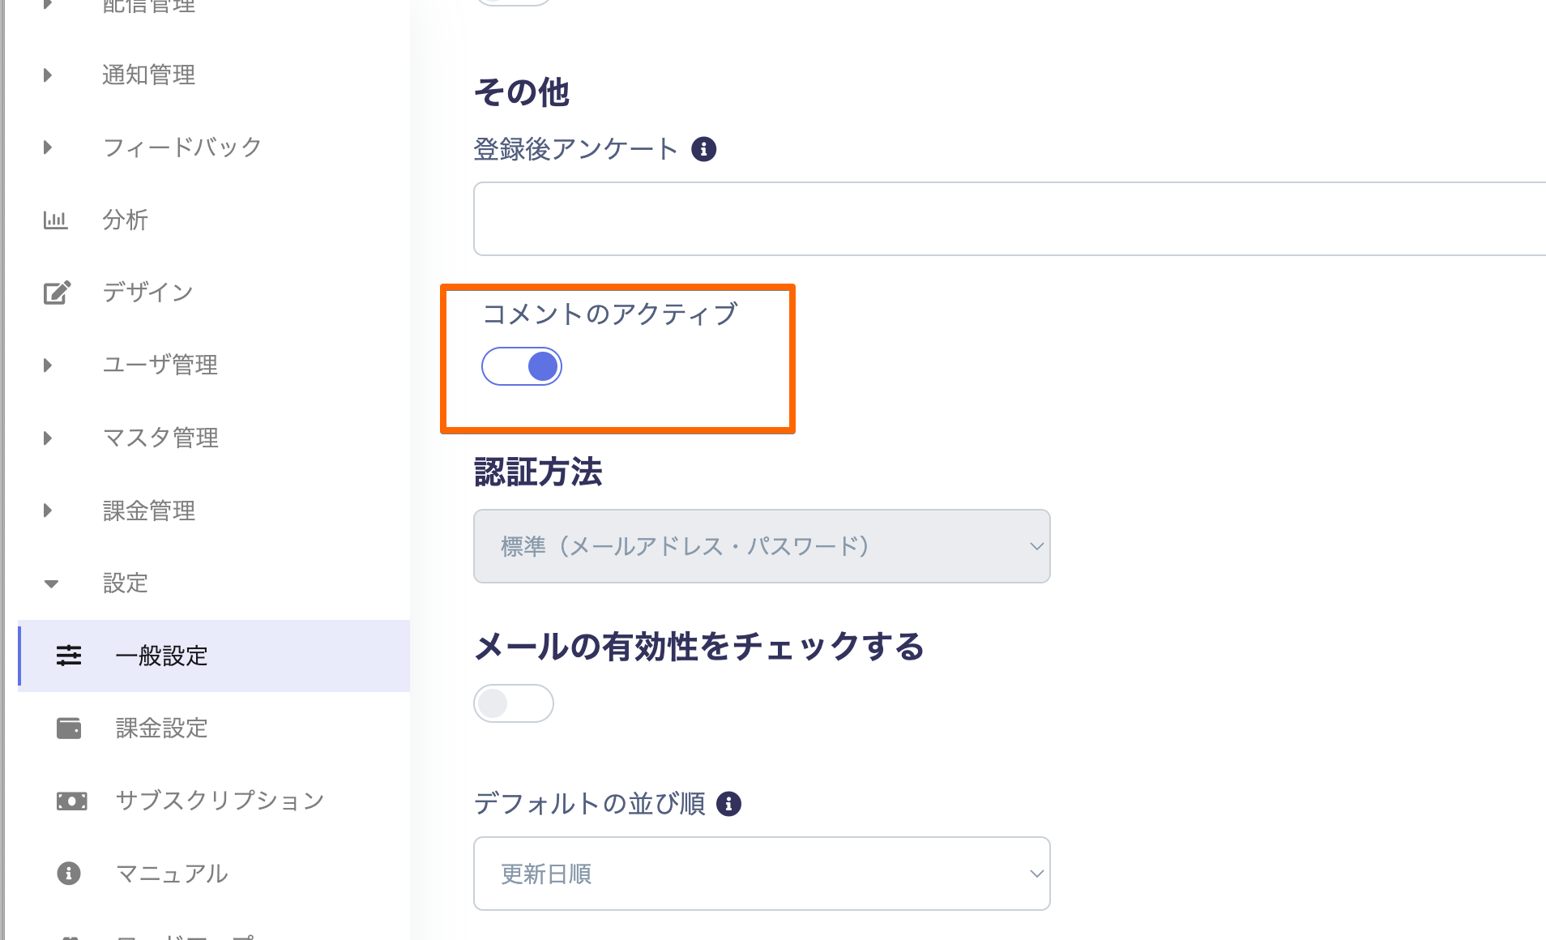Click the 分析 bar chart icon
Screen dimensions: 1546x940
click(x=55, y=220)
